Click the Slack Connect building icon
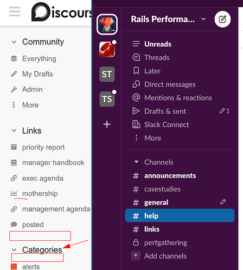 coord(136,124)
